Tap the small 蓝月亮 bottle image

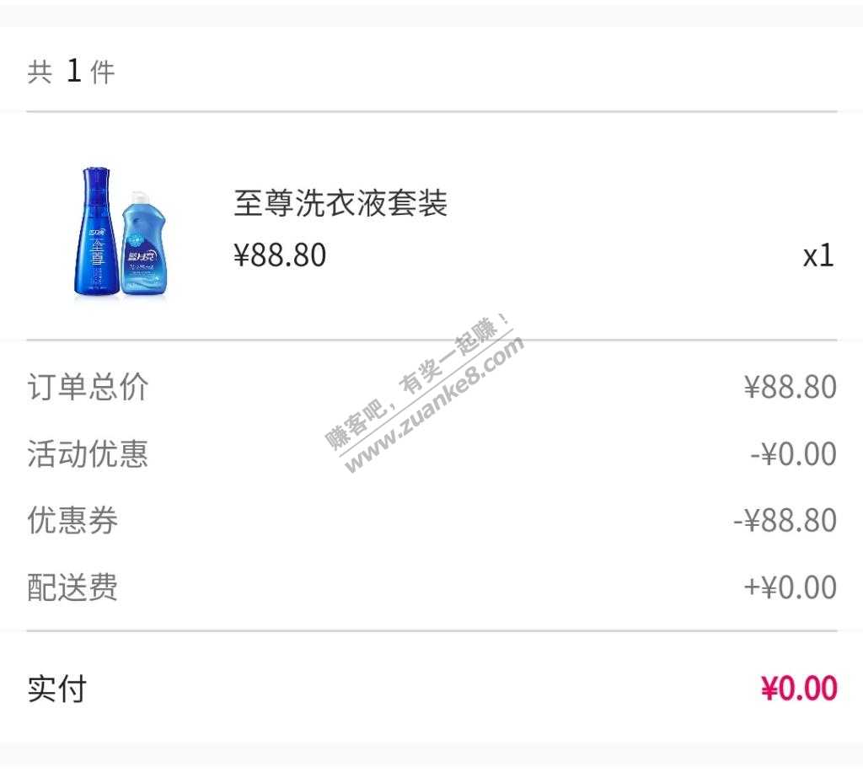pos(143,245)
